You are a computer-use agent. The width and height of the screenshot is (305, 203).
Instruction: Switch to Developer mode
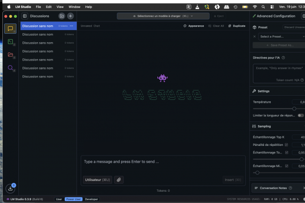(91, 199)
